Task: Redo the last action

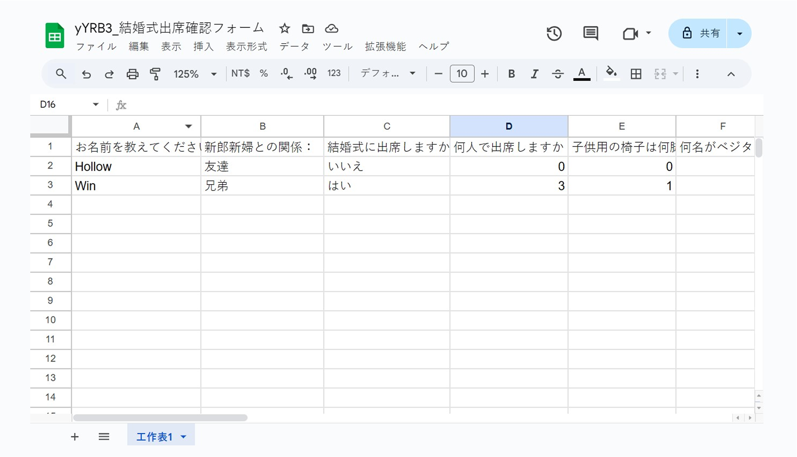Action: coord(109,74)
